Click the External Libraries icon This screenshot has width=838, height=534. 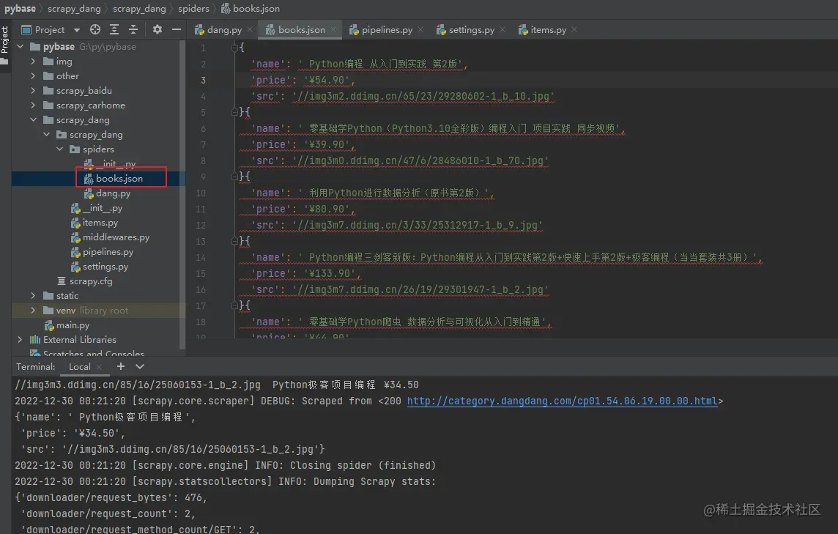click(35, 339)
